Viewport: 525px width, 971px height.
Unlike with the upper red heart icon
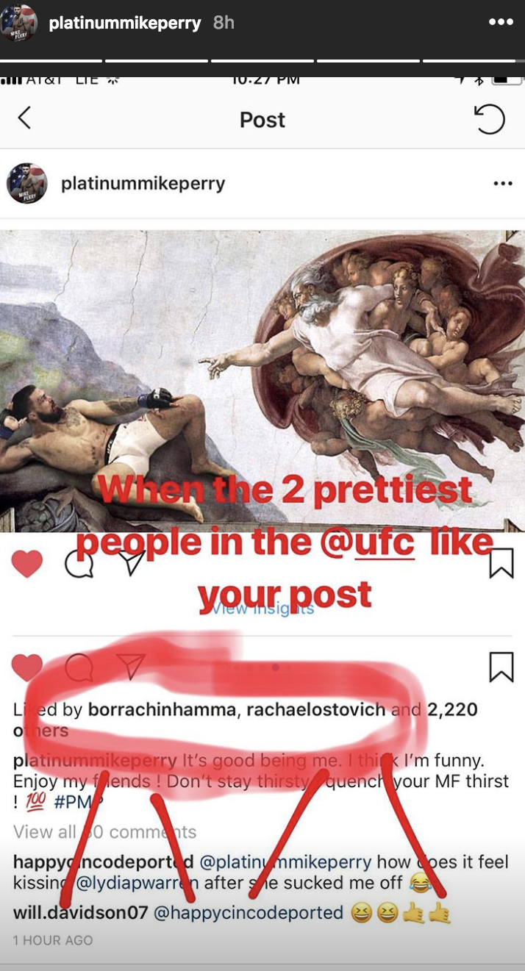pyautogui.click(x=27, y=563)
